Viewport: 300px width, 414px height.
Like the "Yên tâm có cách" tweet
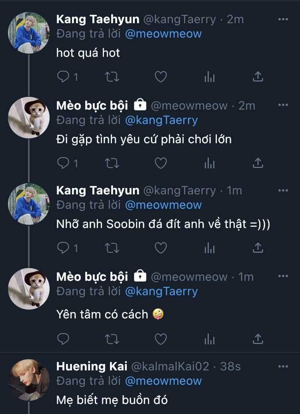point(160,339)
